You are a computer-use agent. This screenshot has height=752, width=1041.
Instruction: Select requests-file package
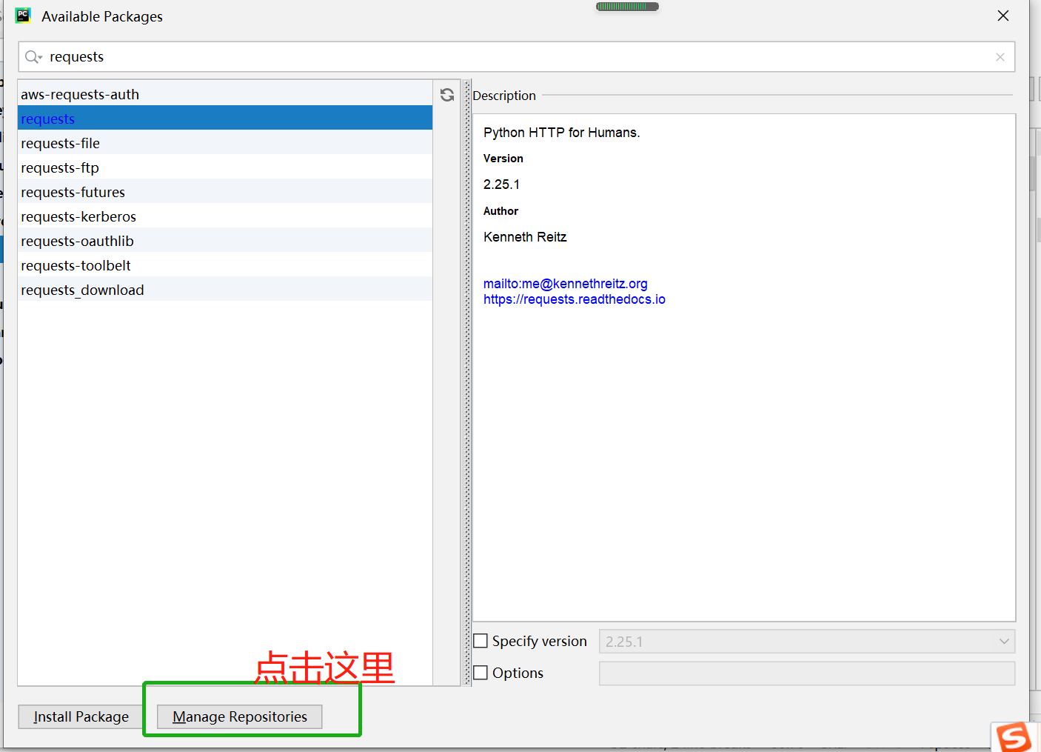coord(225,143)
